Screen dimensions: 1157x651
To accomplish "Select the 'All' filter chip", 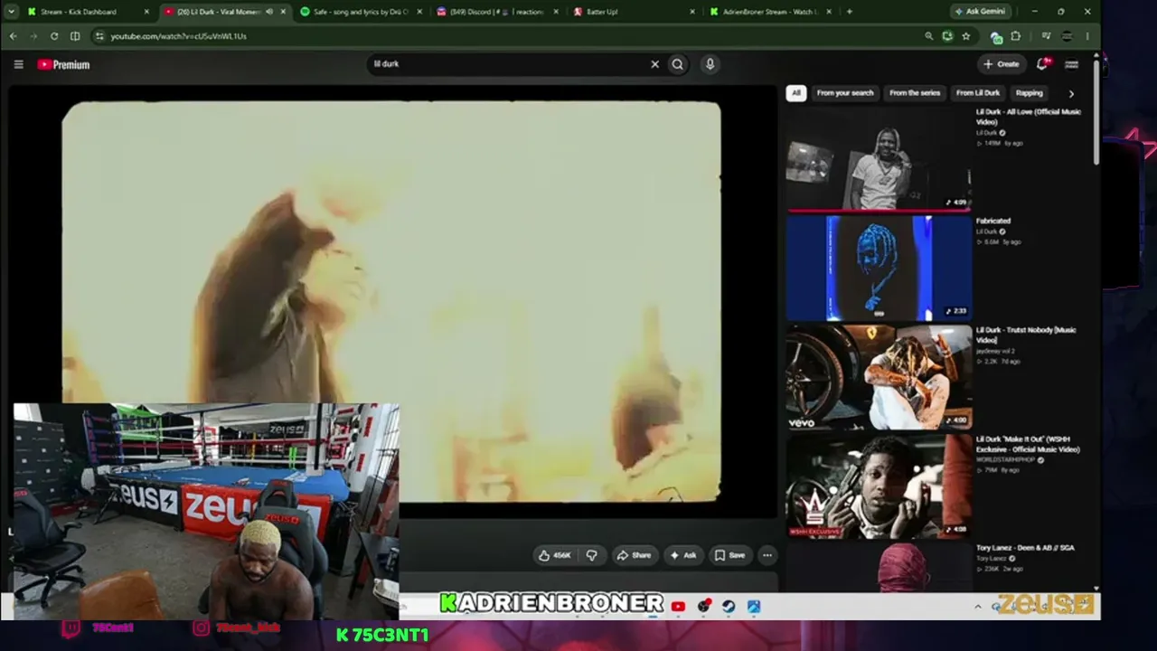I will [795, 93].
